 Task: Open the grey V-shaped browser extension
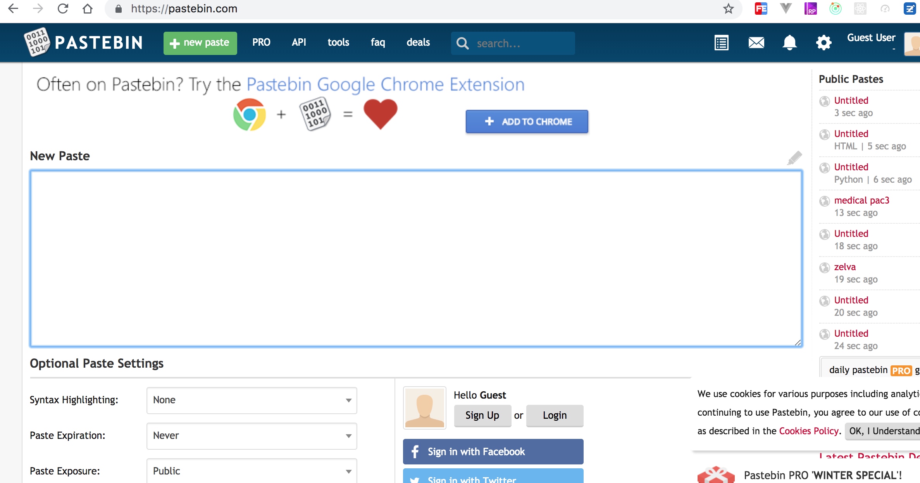coord(786,8)
